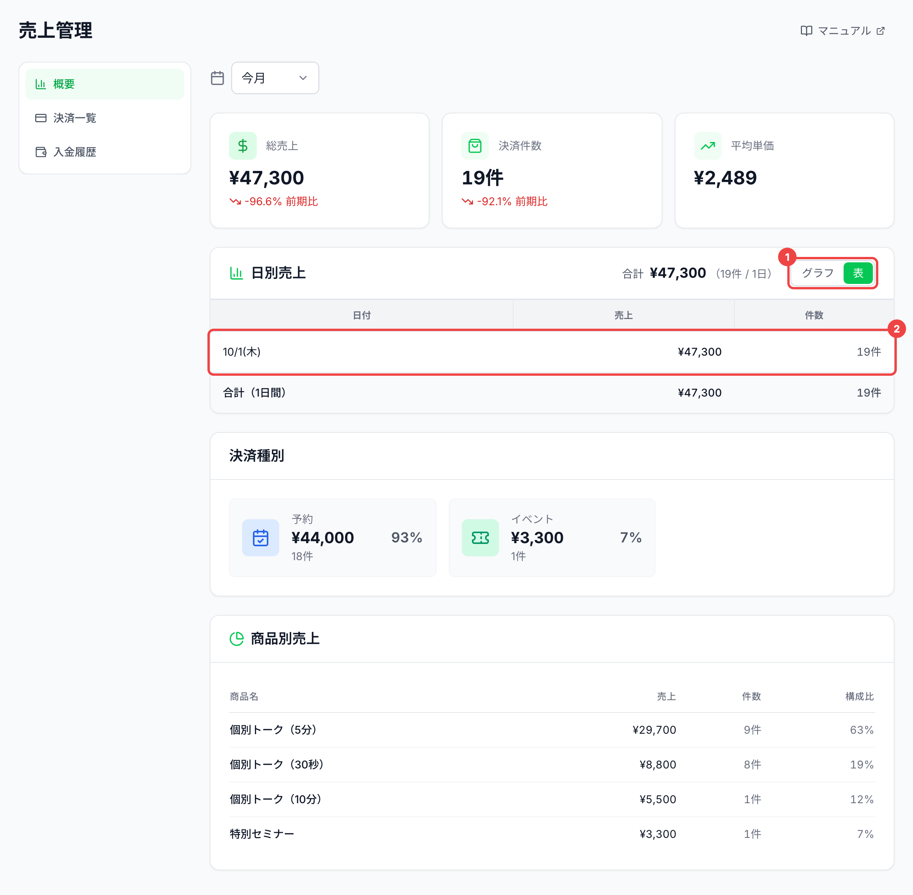Click the red down-trend arrow at -92.1%
This screenshot has height=895, width=913.
click(x=467, y=202)
